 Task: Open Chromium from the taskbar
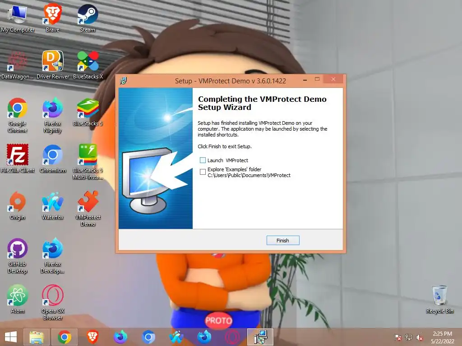148,337
